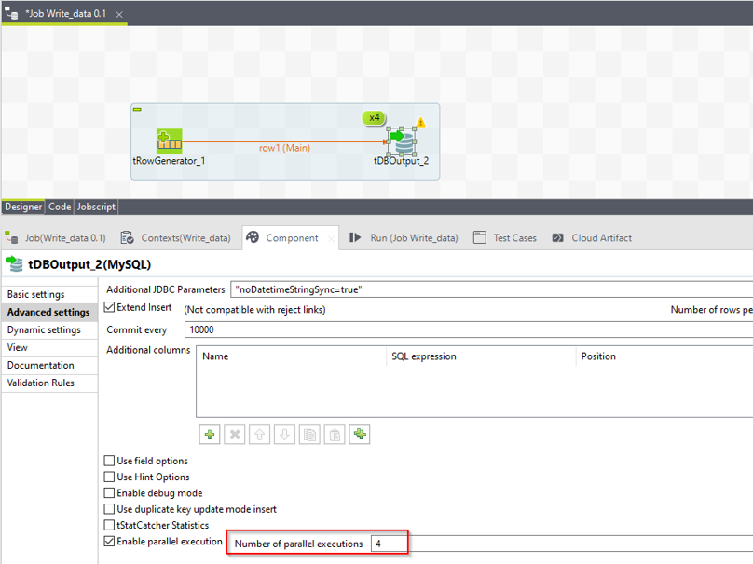753x564 pixels.
Task: Disable Enable parallel execution checkbox
Action: 110,542
